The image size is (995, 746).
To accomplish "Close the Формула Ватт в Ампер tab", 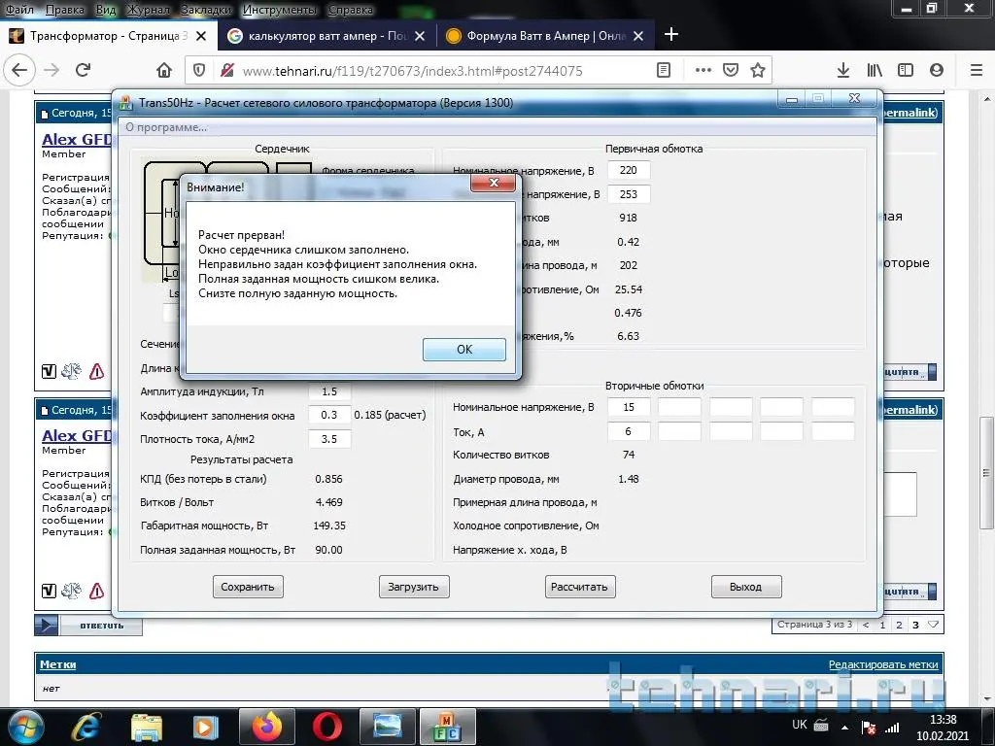I will [638, 36].
